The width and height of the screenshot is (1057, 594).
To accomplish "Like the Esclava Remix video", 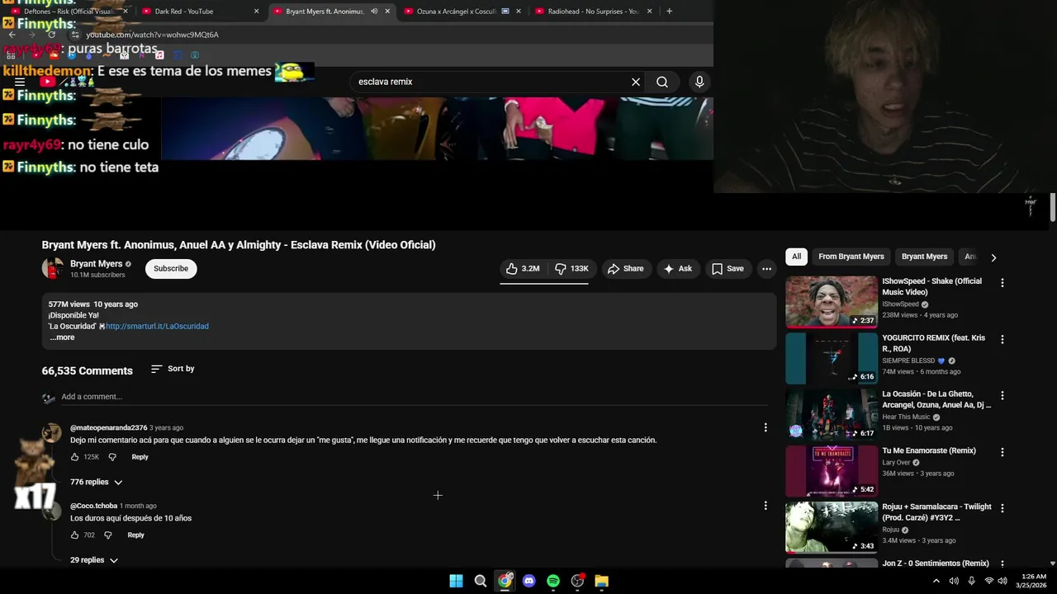I will [x=522, y=268].
